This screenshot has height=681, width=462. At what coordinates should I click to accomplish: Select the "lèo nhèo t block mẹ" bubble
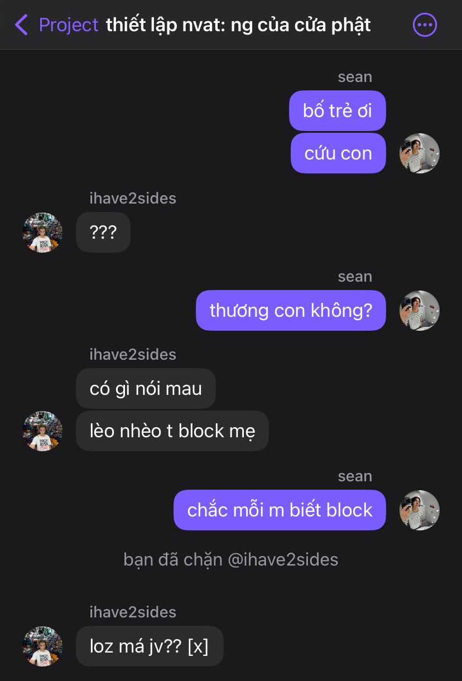pyautogui.click(x=172, y=431)
